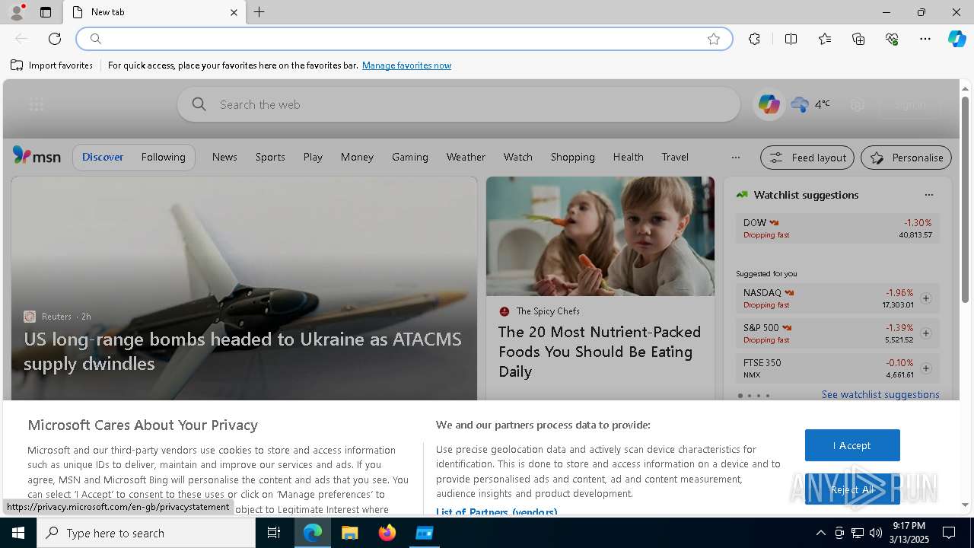The width and height of the screenshot is (974, 548).
Task: Open Copilot sidebar icon
Action: [x=956, y=39]
